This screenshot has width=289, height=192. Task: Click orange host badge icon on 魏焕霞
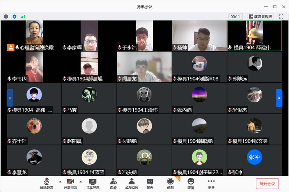(x=11, y=48)
